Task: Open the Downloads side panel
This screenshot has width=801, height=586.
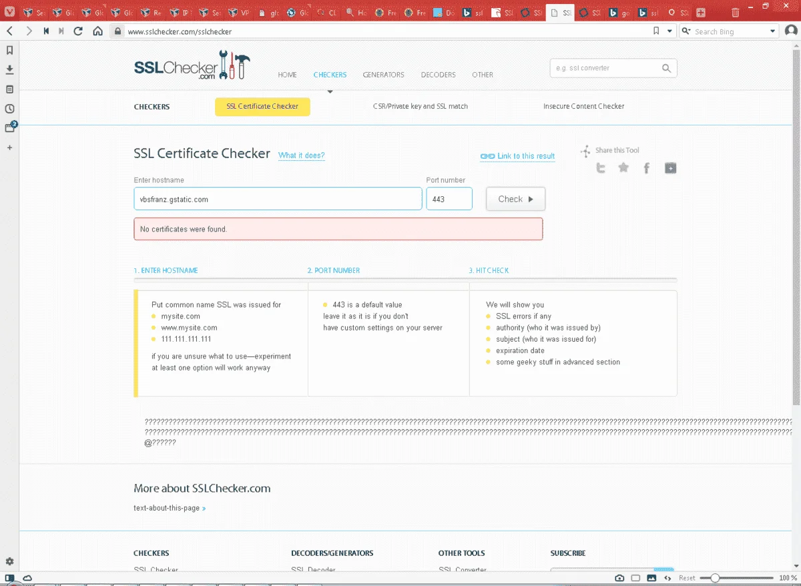Action: 9,69
